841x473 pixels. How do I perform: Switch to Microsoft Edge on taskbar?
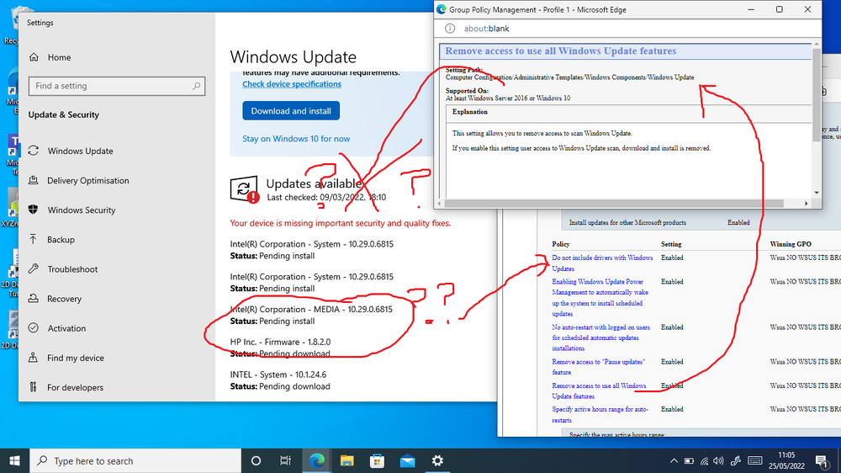tap(317, 460)
